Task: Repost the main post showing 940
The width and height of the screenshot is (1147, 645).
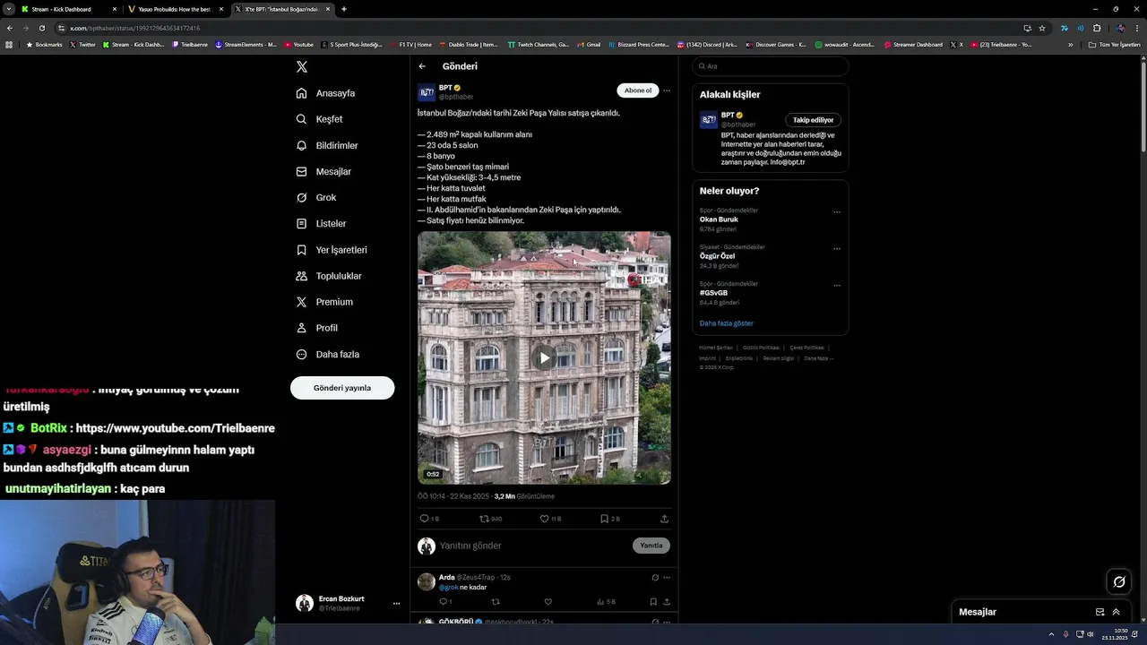Action: point(490,519)
